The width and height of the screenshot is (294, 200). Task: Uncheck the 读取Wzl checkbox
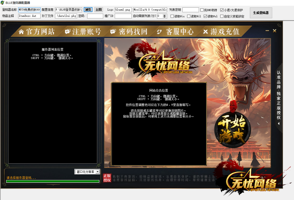click(205, 16)
